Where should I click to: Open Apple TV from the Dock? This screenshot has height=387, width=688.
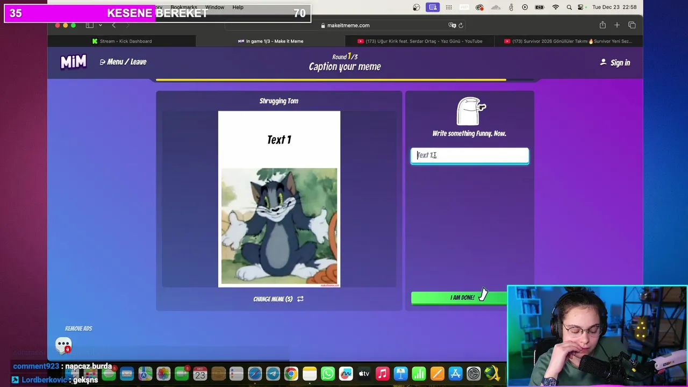click(364, 374)
